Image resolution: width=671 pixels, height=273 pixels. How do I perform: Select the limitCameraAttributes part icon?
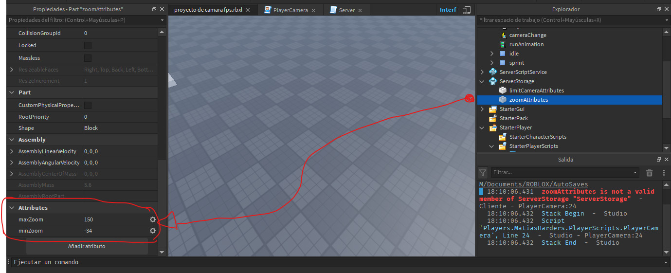point(503,91)
